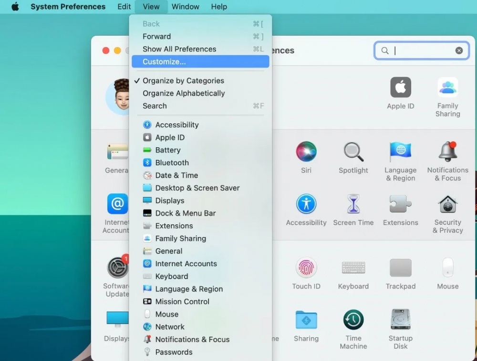This screenshot has height=361, width=477.
Task: Select Organize Alphabetically in View menu
Action: (x=184, y=93)
